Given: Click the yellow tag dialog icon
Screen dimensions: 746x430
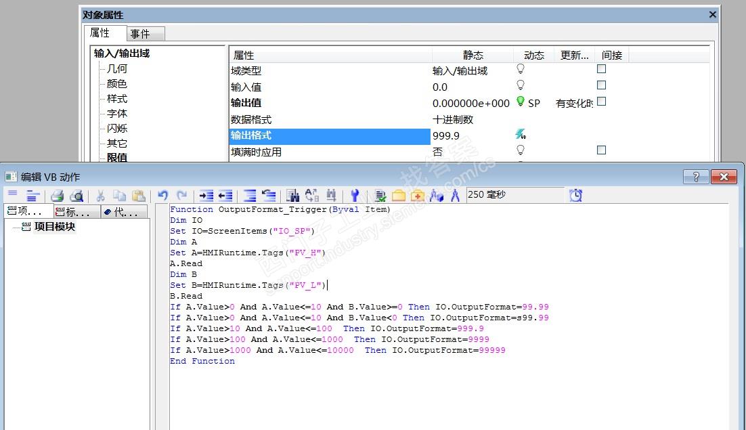Looking at the screenshot, I should tap(399, 196).
